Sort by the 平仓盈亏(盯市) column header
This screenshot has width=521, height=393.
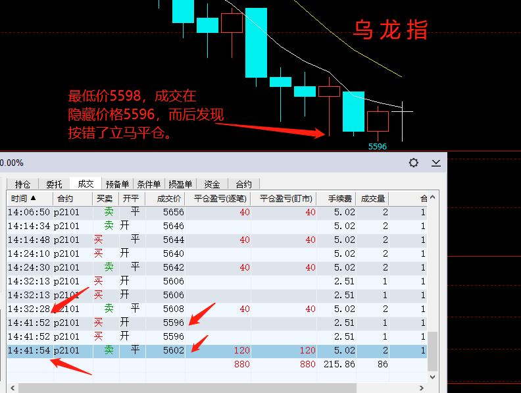click(284, 199)
